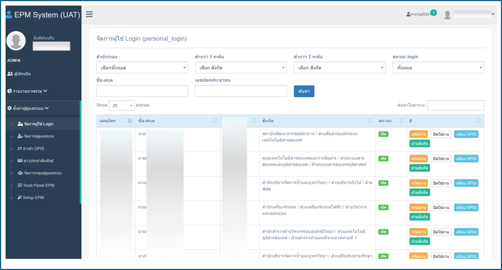Click the green เปิด badge in สำนักเครื่องจักรกล row

pyautogui.click(x=383, y=207)
